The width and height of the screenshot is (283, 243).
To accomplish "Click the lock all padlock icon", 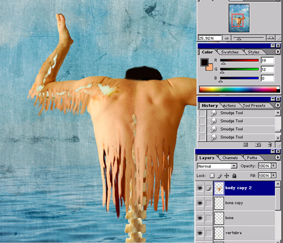I will coord(234,176).
